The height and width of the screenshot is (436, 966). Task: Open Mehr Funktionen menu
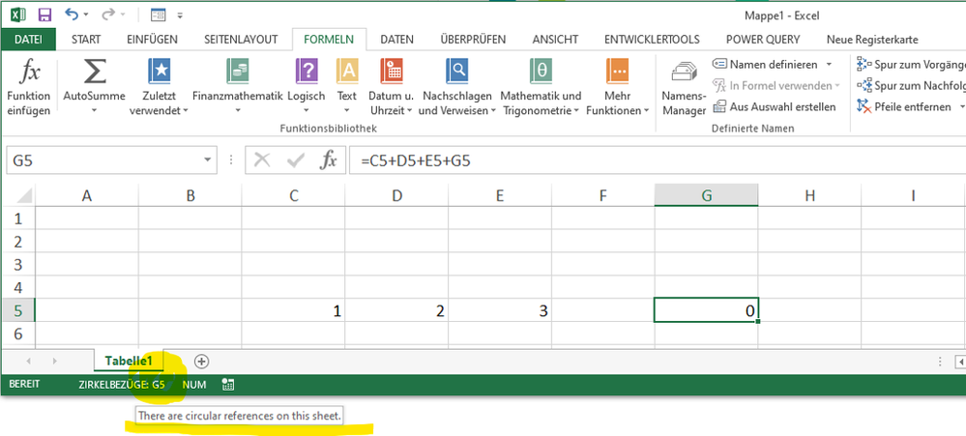(x=618, y=86)
